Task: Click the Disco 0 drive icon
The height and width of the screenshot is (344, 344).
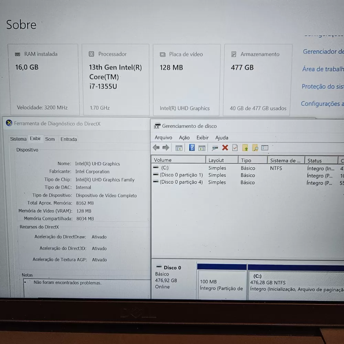Action: click(x=159, y=267)
